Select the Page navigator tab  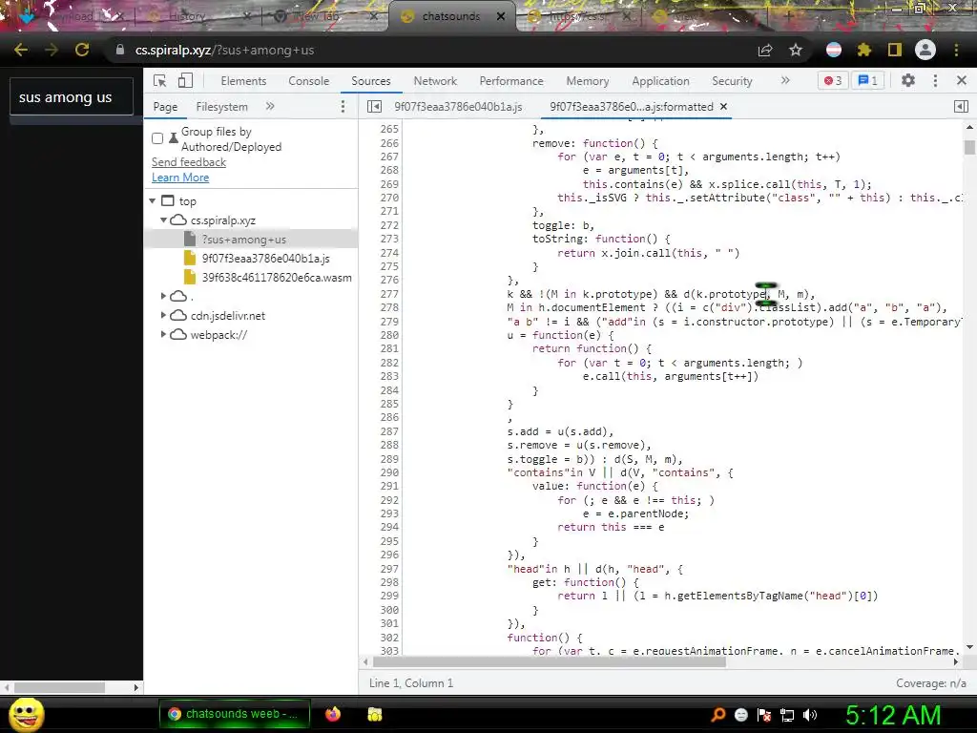pos(165,107)
